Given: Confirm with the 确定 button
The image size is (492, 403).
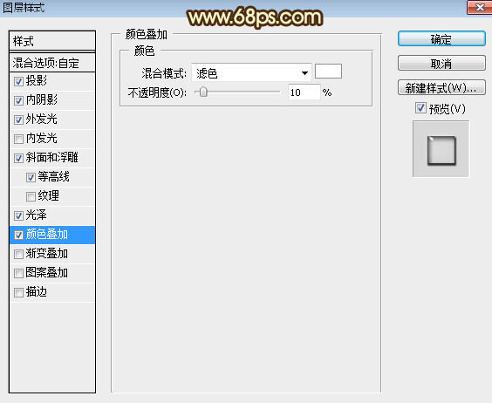Looking at the screenshot, I should [x=441, y=39].
